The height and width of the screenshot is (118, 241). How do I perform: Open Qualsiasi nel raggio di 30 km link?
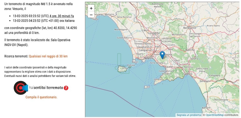(x=48, y=56)
